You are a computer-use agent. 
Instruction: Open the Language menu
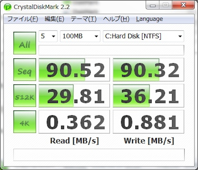click(149, 19)
